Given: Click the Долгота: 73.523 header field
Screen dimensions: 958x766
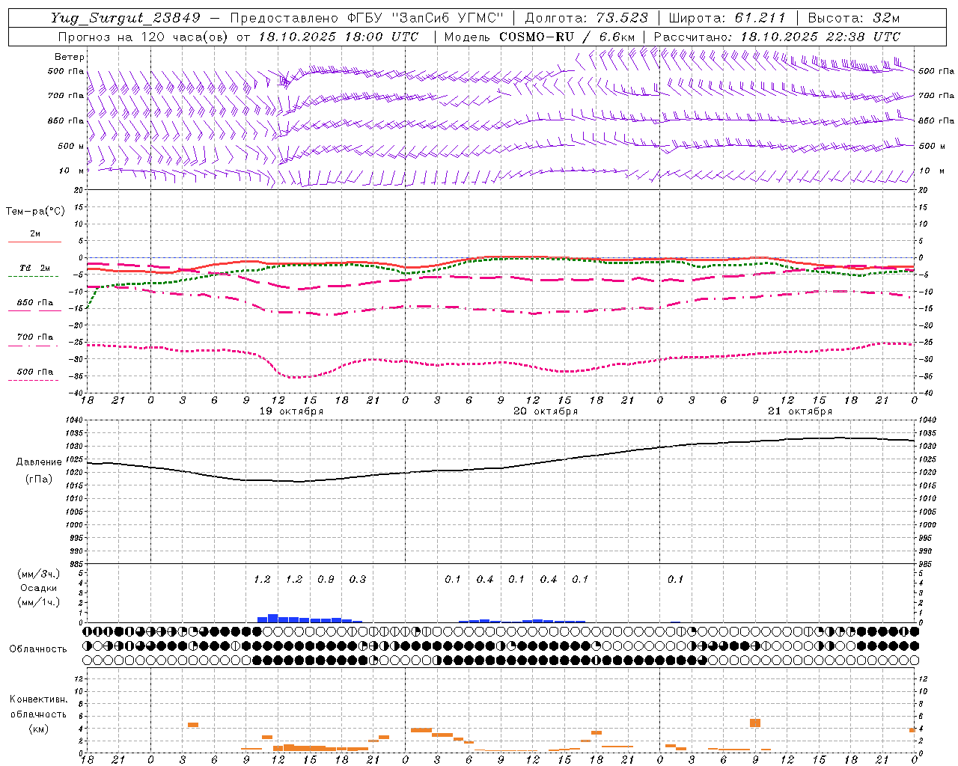Looking at the screenshot, I should 586,18.
